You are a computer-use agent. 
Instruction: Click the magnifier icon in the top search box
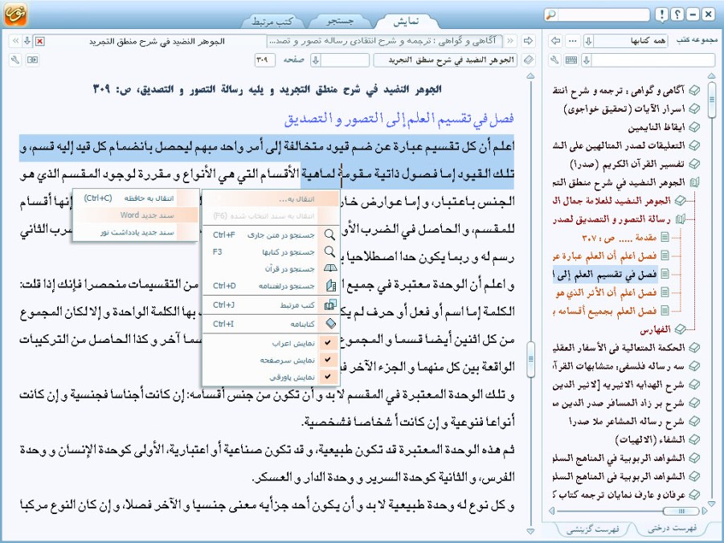coord(550,14)
